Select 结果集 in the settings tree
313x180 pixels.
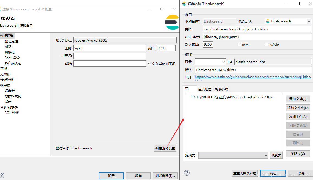coord(5,85)
